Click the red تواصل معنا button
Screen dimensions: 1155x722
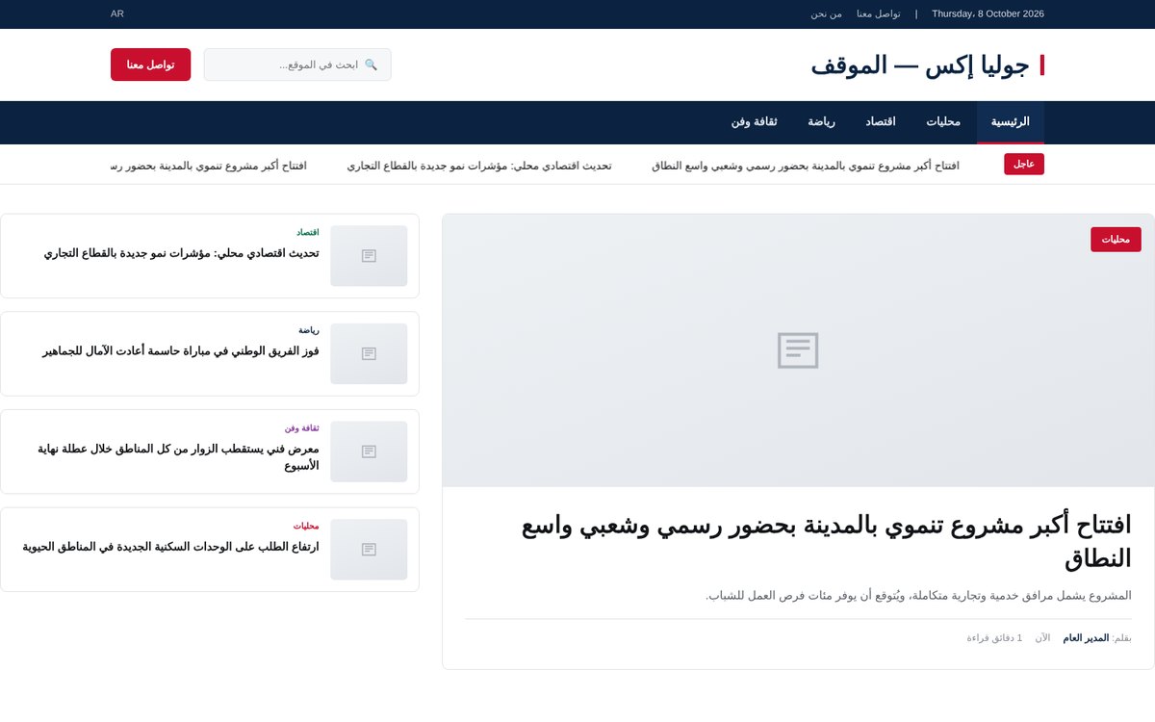click(x=150, y=64)
